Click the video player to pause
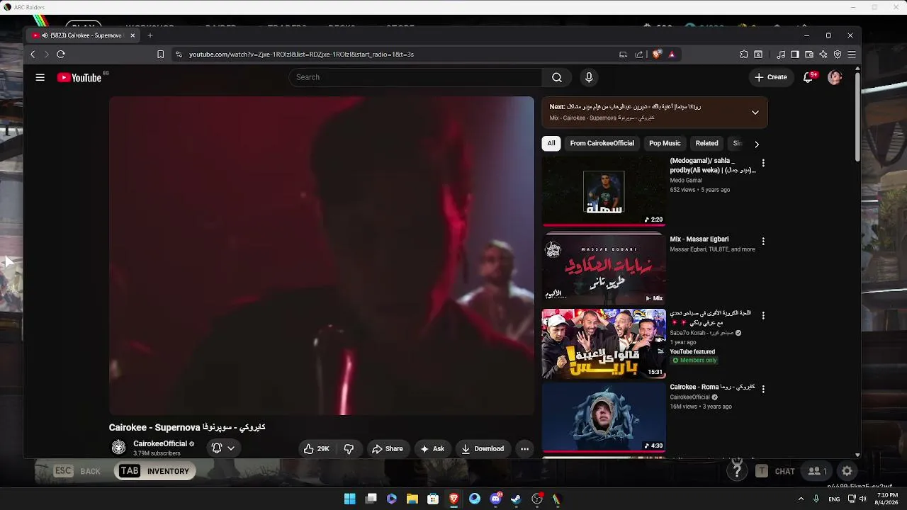Image resolution: width=907 pixels, height=510 pixels. pos(321,256)
